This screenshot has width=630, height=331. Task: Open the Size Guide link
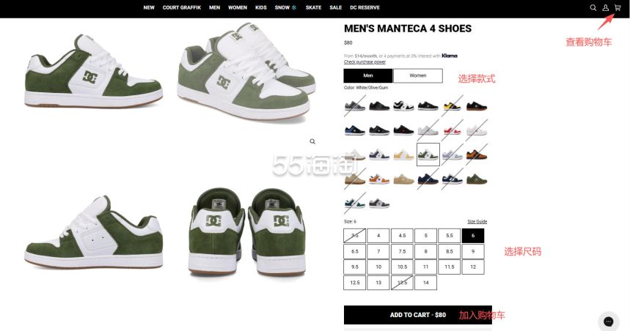click(477, 221)
